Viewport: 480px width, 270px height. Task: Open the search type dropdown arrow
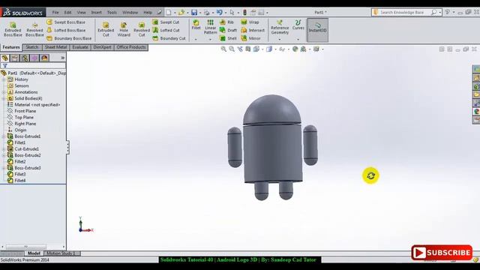[x=440, y=13]
